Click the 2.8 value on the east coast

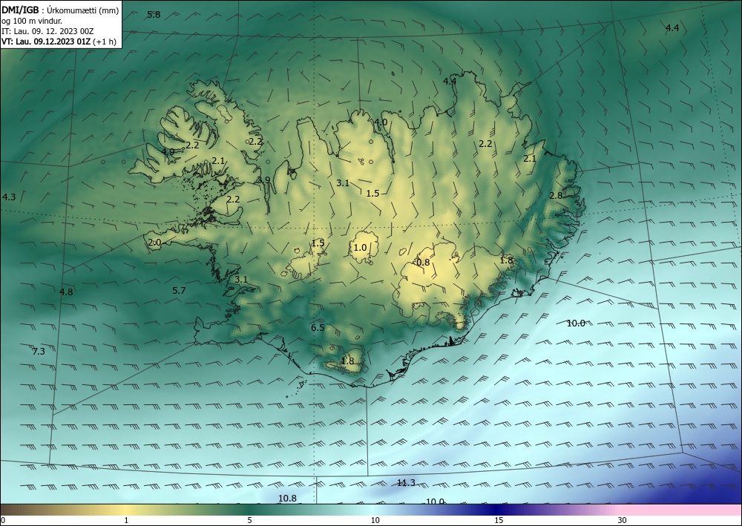(x=556, y=195)
